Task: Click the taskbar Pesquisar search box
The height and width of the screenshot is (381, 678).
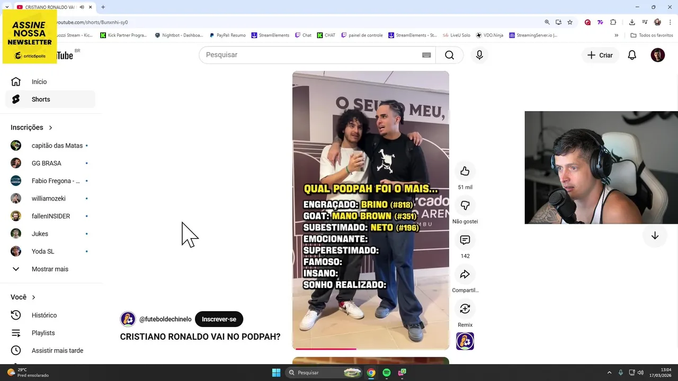Action: pos(324,373)
